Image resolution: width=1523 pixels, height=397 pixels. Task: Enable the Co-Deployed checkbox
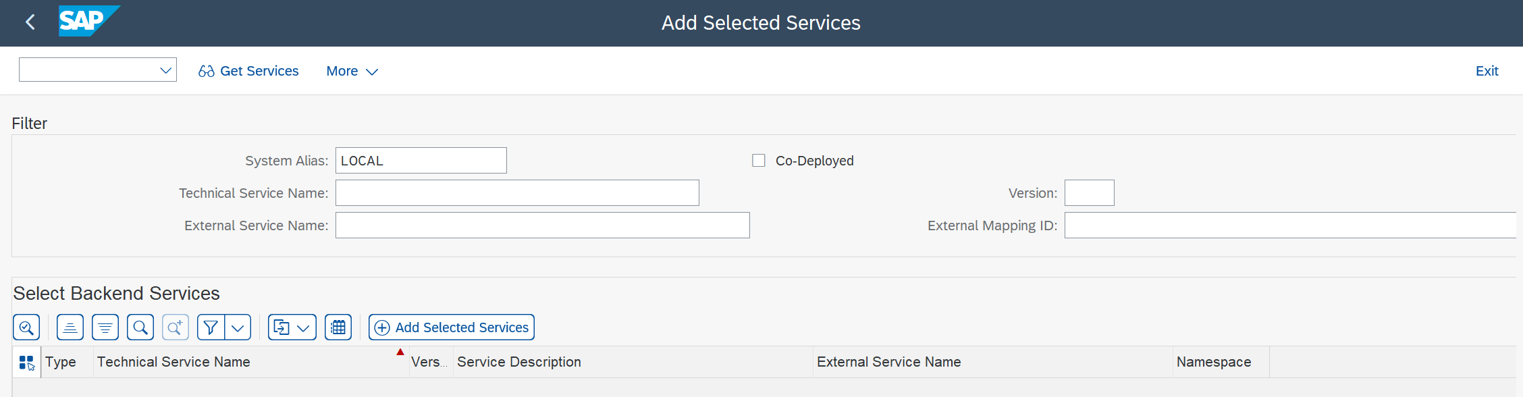tap(759, 161)
